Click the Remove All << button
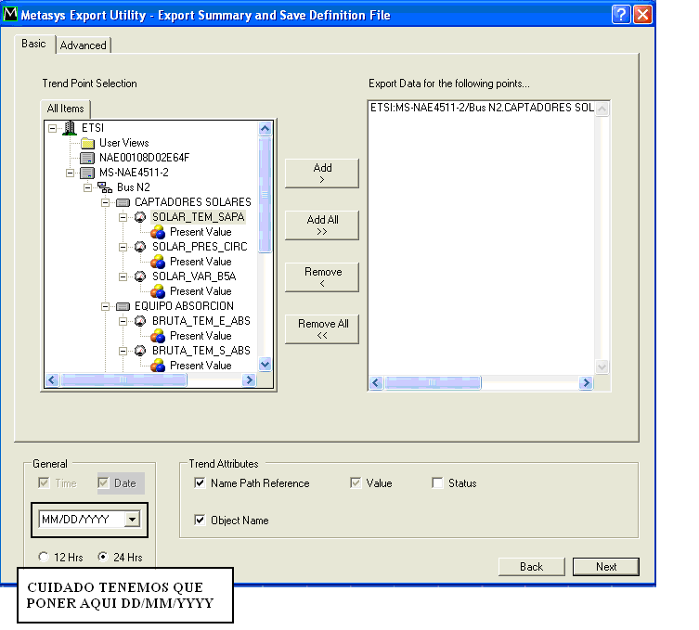Image resolution: width=699 pixels, height=630 pixels. pos(322,329)
